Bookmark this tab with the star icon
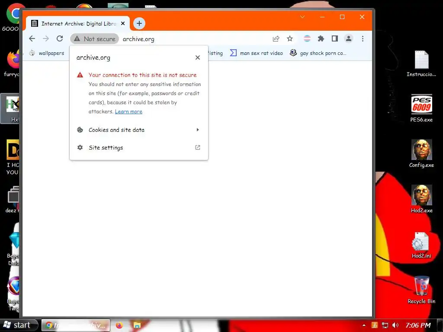This screenshot has width=443, height=332. (x=290, y=38)
